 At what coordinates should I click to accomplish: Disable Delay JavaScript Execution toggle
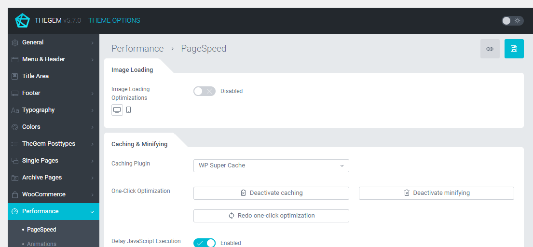click(204, 243)
